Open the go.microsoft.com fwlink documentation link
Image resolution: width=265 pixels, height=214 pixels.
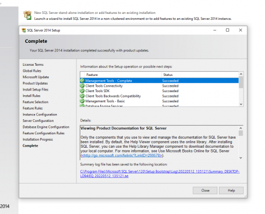[122, 156]
